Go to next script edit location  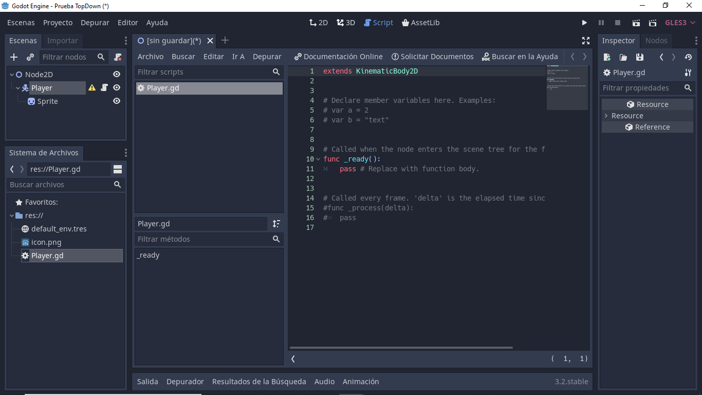coord(585,57)
